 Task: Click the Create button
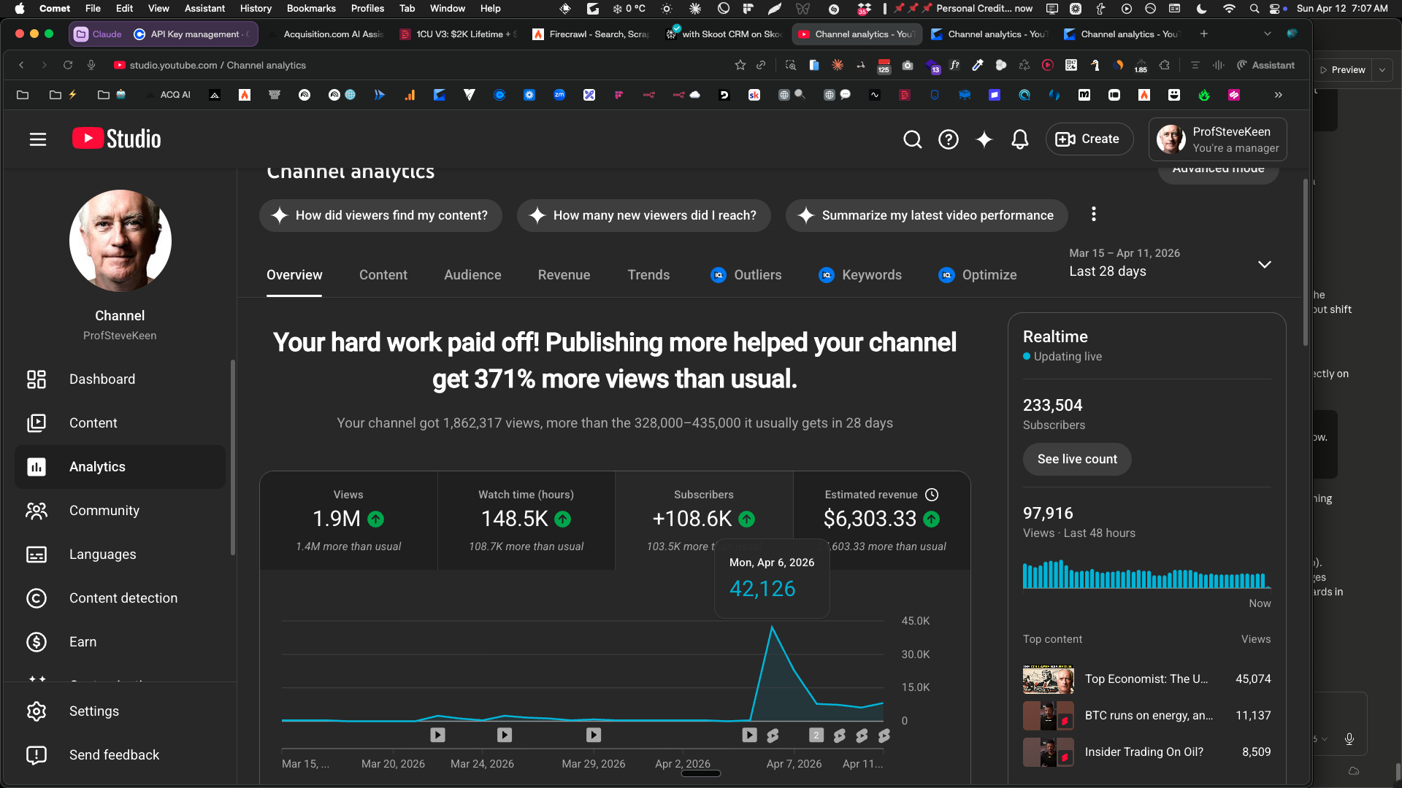click(1089, 139)
